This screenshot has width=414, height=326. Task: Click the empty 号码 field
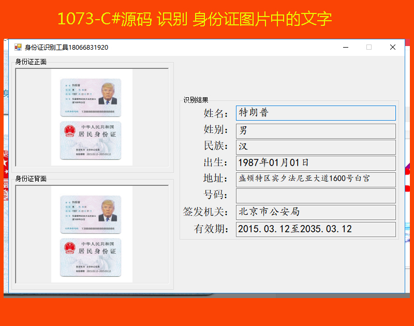coord(316,196)
